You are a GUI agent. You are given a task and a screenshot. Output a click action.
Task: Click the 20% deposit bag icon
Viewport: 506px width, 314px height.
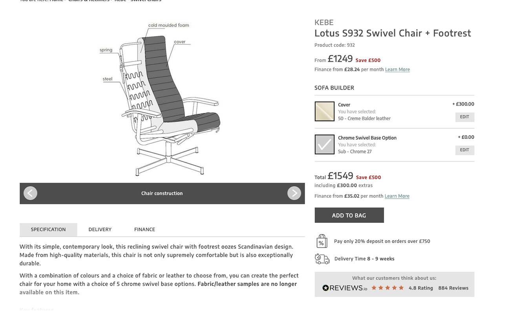coord(322,241)
